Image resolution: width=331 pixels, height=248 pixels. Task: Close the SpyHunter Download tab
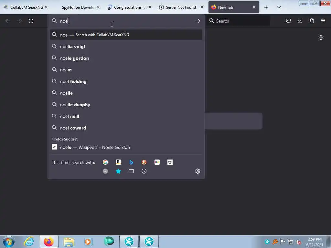point(98,7)
